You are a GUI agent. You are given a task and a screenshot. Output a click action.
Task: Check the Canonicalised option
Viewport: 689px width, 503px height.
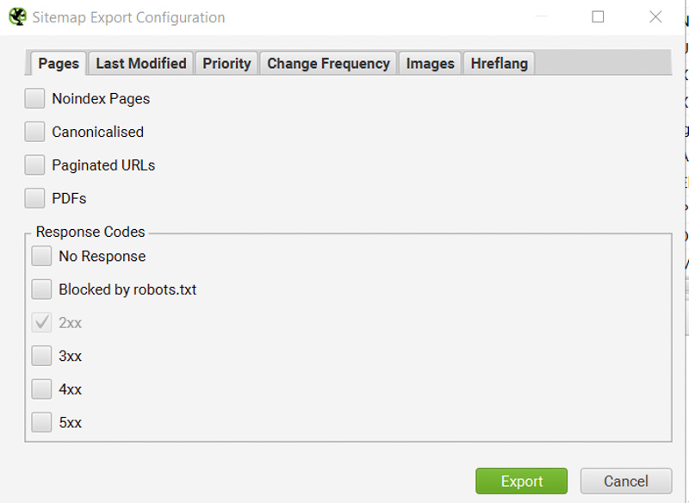34,131
